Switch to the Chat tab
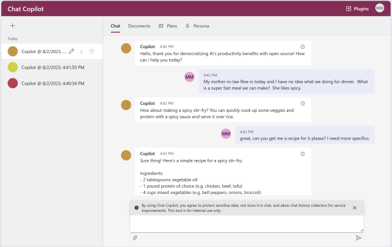This screenshot has height=247, width=392. click(115, 26)
